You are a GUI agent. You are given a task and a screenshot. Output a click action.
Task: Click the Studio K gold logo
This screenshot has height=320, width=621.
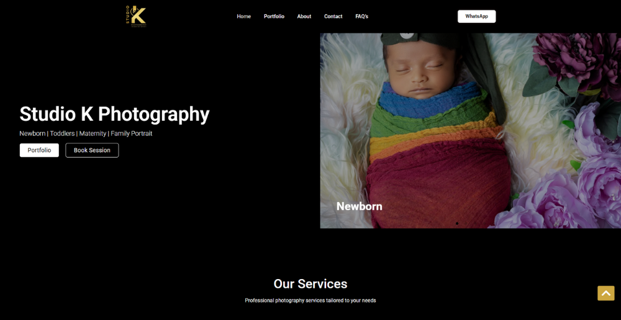136,16
